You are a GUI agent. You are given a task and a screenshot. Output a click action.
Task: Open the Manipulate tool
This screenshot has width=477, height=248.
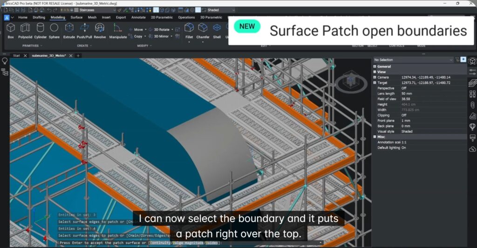coord(118,31)
